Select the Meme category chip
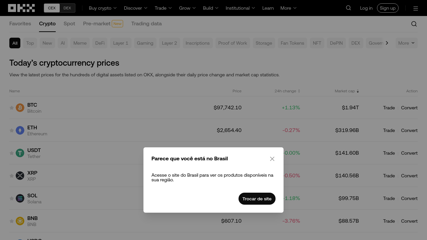The height and width of the screenshot is (240, 427). click(80, 43)
